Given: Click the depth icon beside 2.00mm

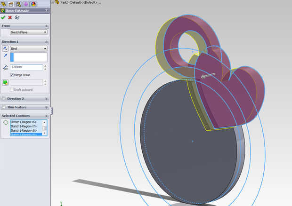Looking at the screenshot, I should coord(5,68).
